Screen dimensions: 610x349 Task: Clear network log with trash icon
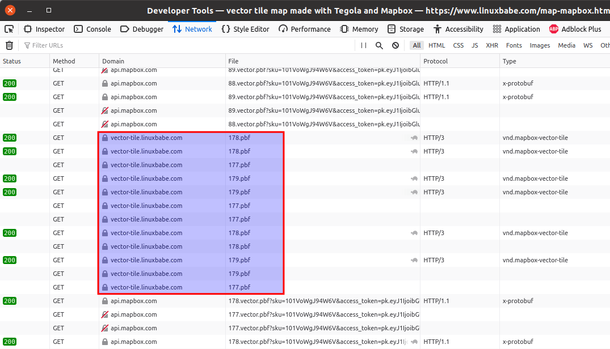[9, 45]
